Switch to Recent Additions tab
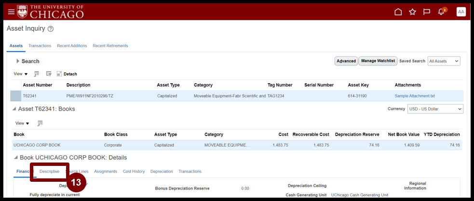The height and width of the screenshot is (201, 474). (x=72, y=46)
